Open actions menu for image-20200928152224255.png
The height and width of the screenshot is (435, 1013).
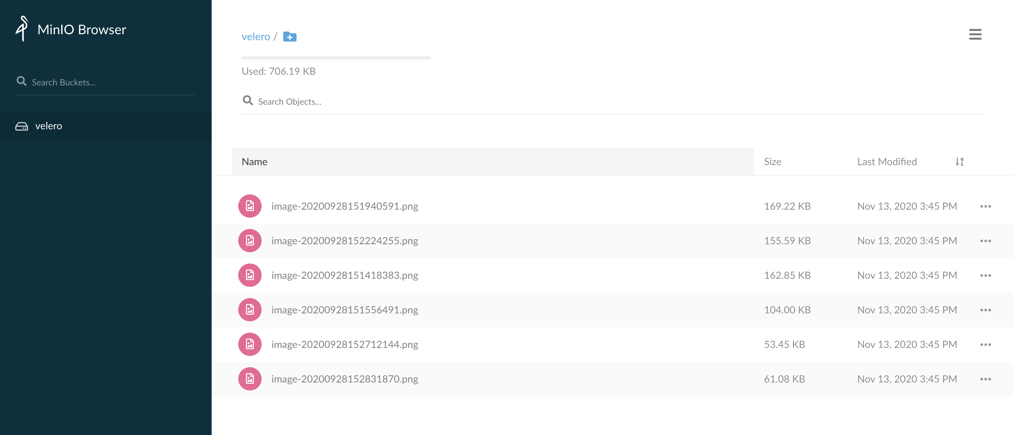pyautogui.click(x=985, y=241)
